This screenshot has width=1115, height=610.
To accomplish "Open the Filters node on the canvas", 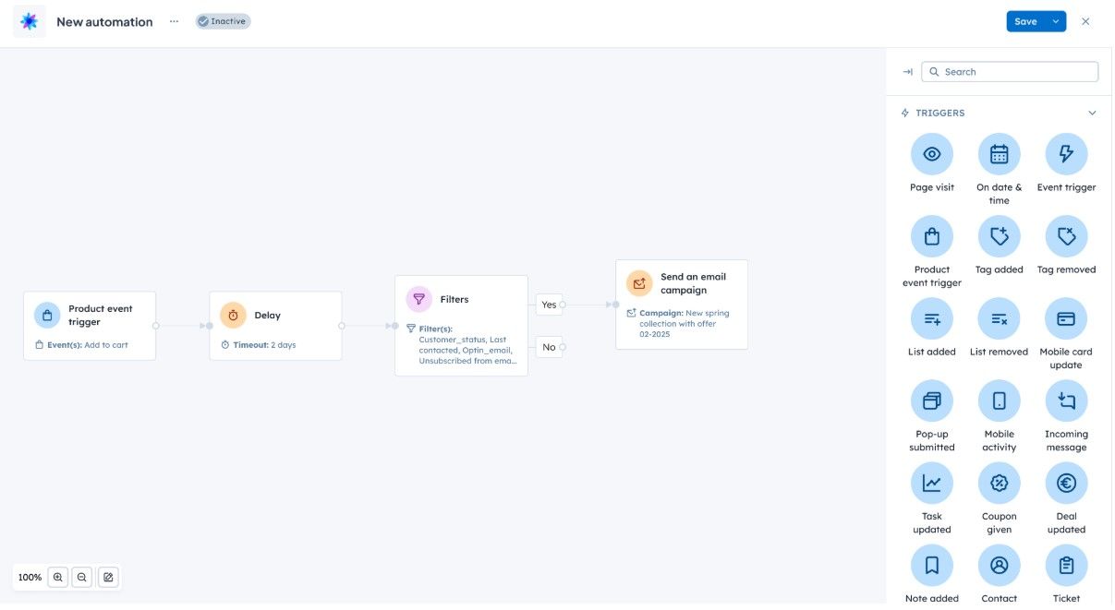I will point(461,325).
